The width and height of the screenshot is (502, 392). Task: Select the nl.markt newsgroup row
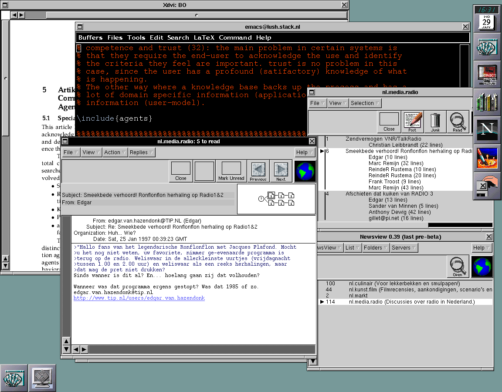(x=405, y=296)
